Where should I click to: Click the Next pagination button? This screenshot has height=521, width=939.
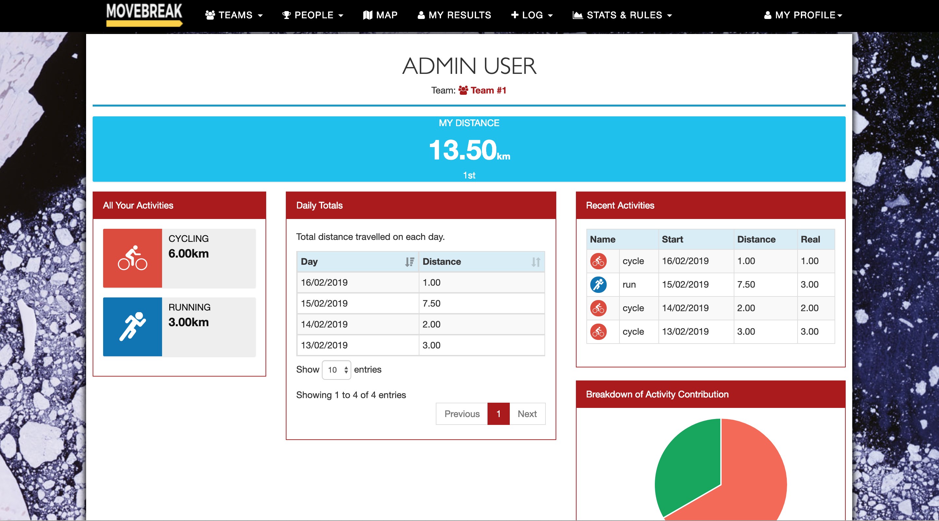[527, 414]
